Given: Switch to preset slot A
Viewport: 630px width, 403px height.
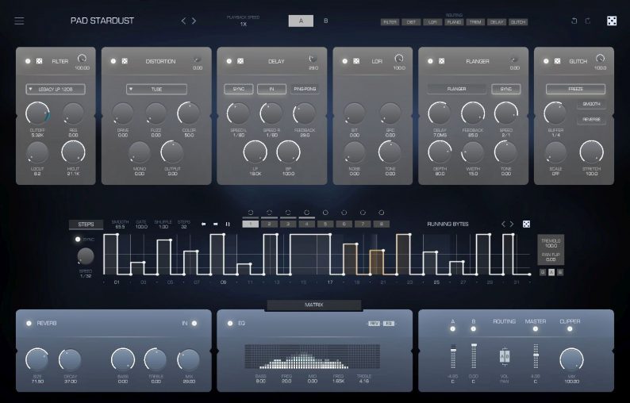Looking at the screenshot, I should click(301, 21).
